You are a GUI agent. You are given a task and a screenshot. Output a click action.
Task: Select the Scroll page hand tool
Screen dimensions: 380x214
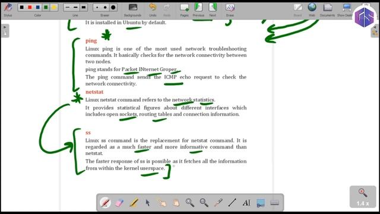pyautogui.click(x=176, y=203)
